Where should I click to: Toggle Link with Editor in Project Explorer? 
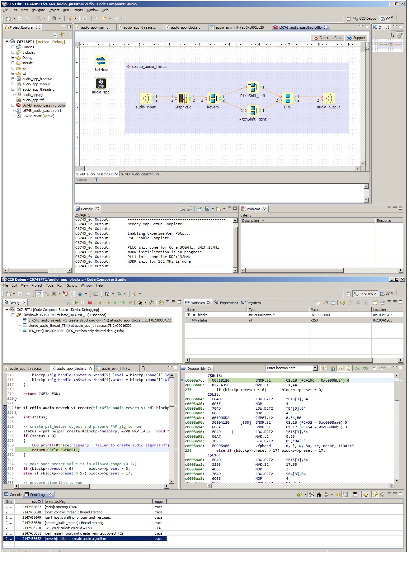(62, 35)
